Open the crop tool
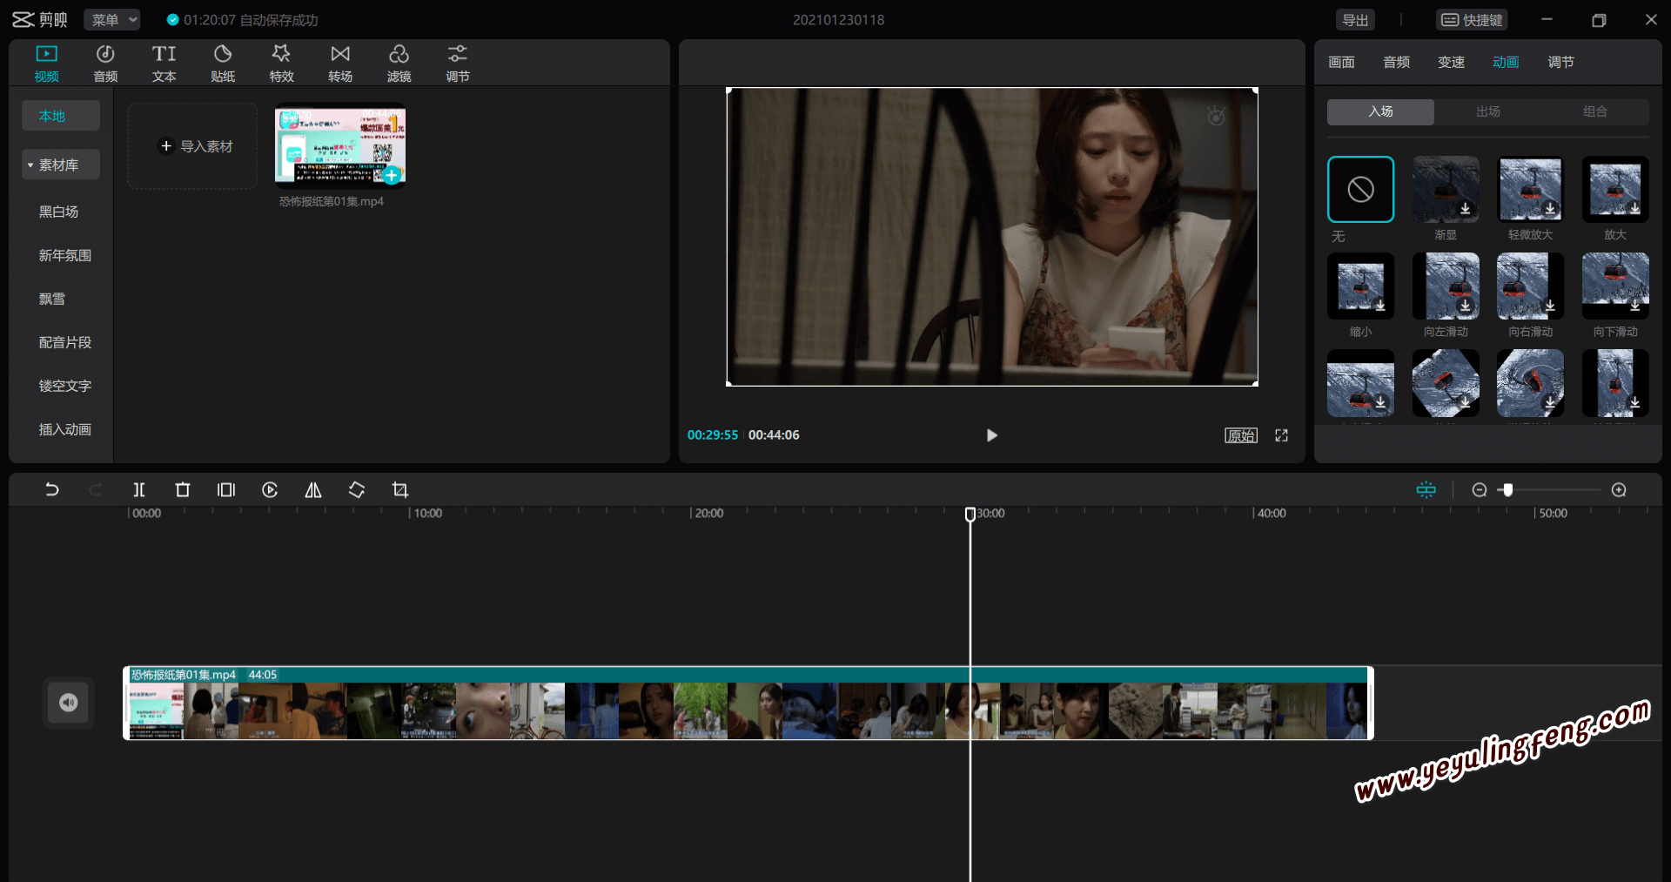The height and width of the screenshot is (882, 1671). 400,490
